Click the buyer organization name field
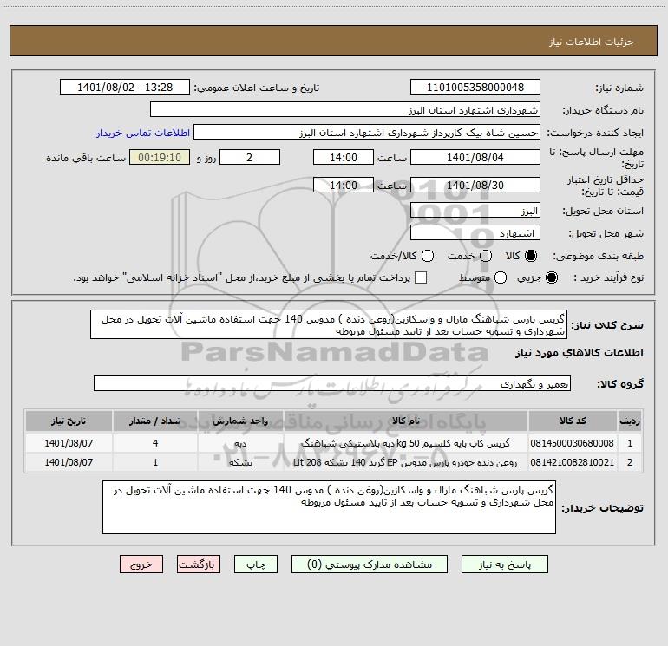 click(x=345, y=110)
